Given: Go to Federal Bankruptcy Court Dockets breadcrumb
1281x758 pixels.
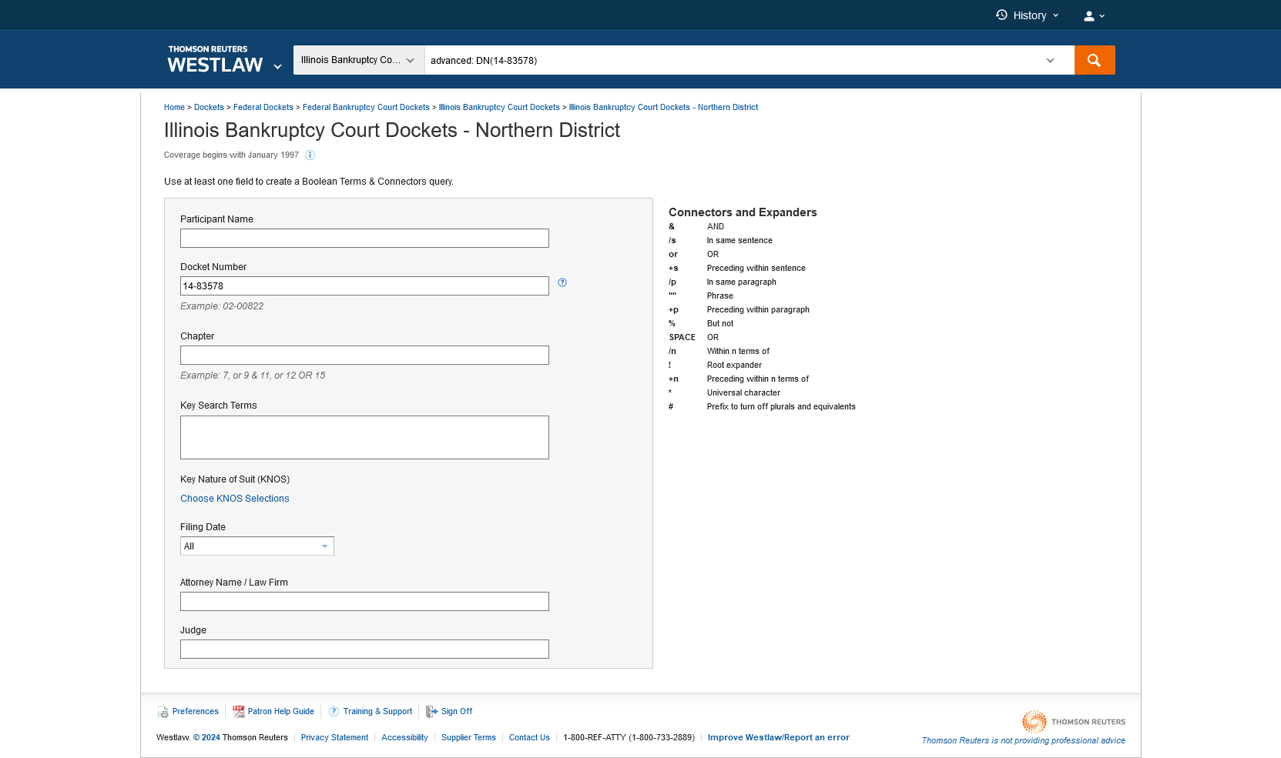Looking at the screenshot, I should (366, 108).
